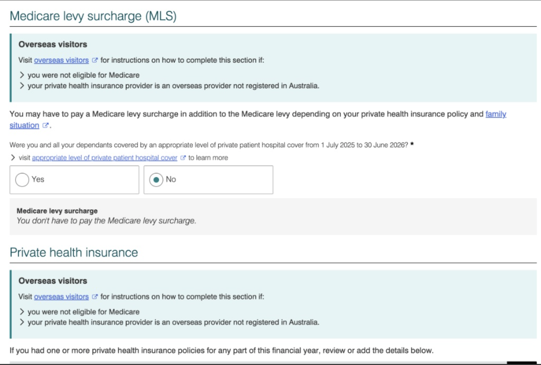Click external icon after second overseas visitors link
Viewport: 541px width, 365px height.
94,296
